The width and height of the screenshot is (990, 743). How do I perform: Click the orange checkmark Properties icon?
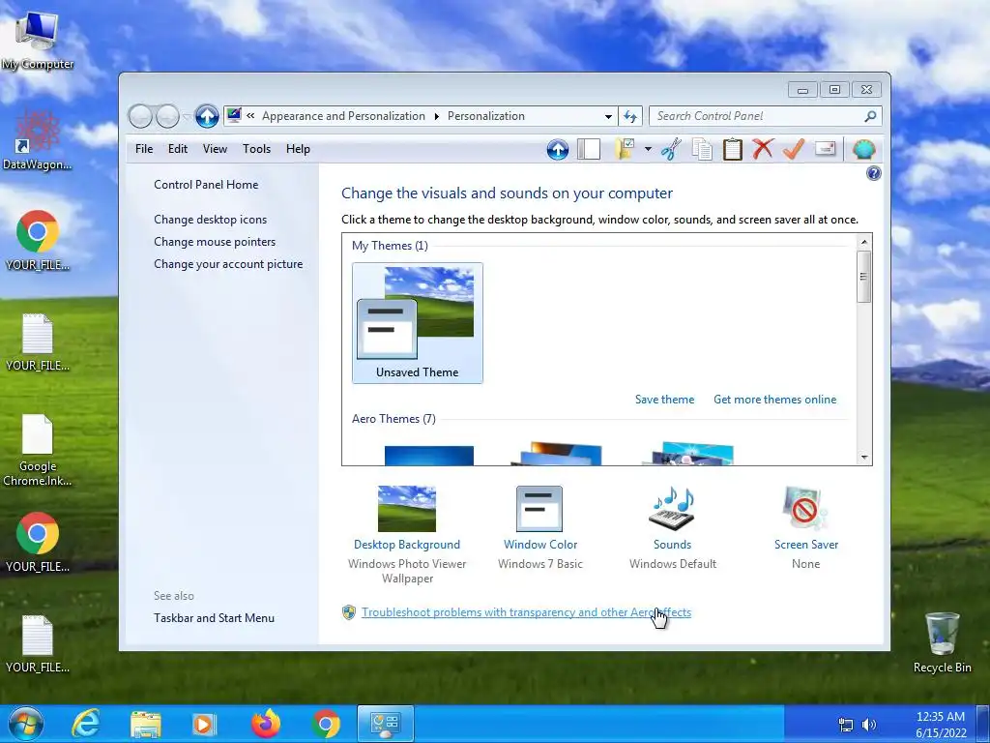click(794, 150)
